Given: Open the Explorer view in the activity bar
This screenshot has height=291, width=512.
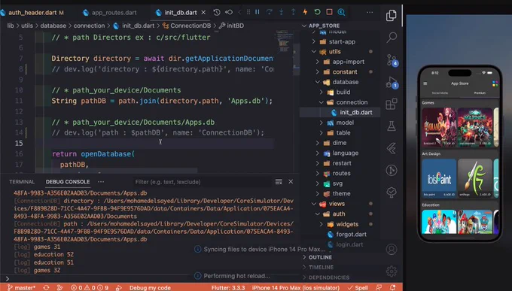Looking at the screenshot, I should (392, 15).
